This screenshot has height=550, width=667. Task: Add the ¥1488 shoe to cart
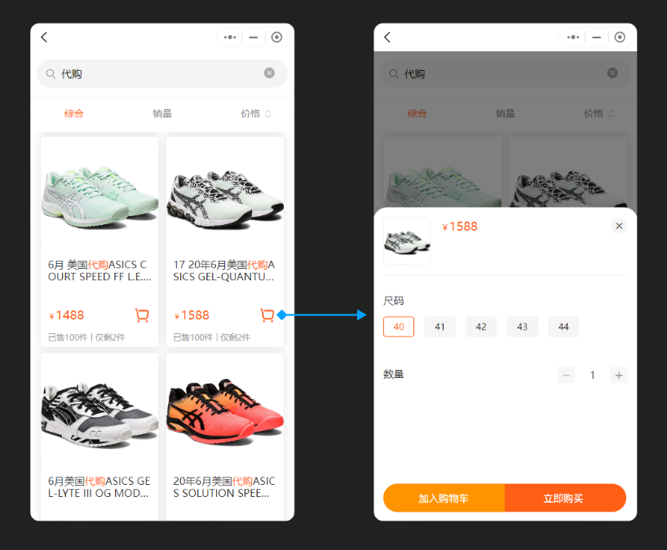click(x=142, y=315)
